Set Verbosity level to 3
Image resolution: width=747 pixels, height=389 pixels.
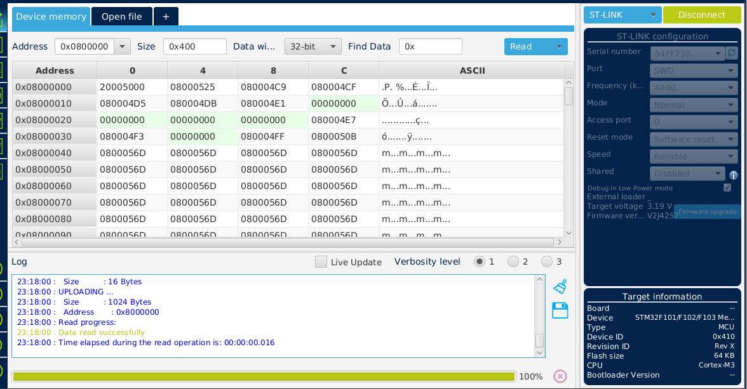click(x=548, y=261)
